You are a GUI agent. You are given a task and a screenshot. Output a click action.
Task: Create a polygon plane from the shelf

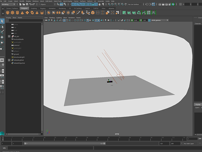(27, 13)
